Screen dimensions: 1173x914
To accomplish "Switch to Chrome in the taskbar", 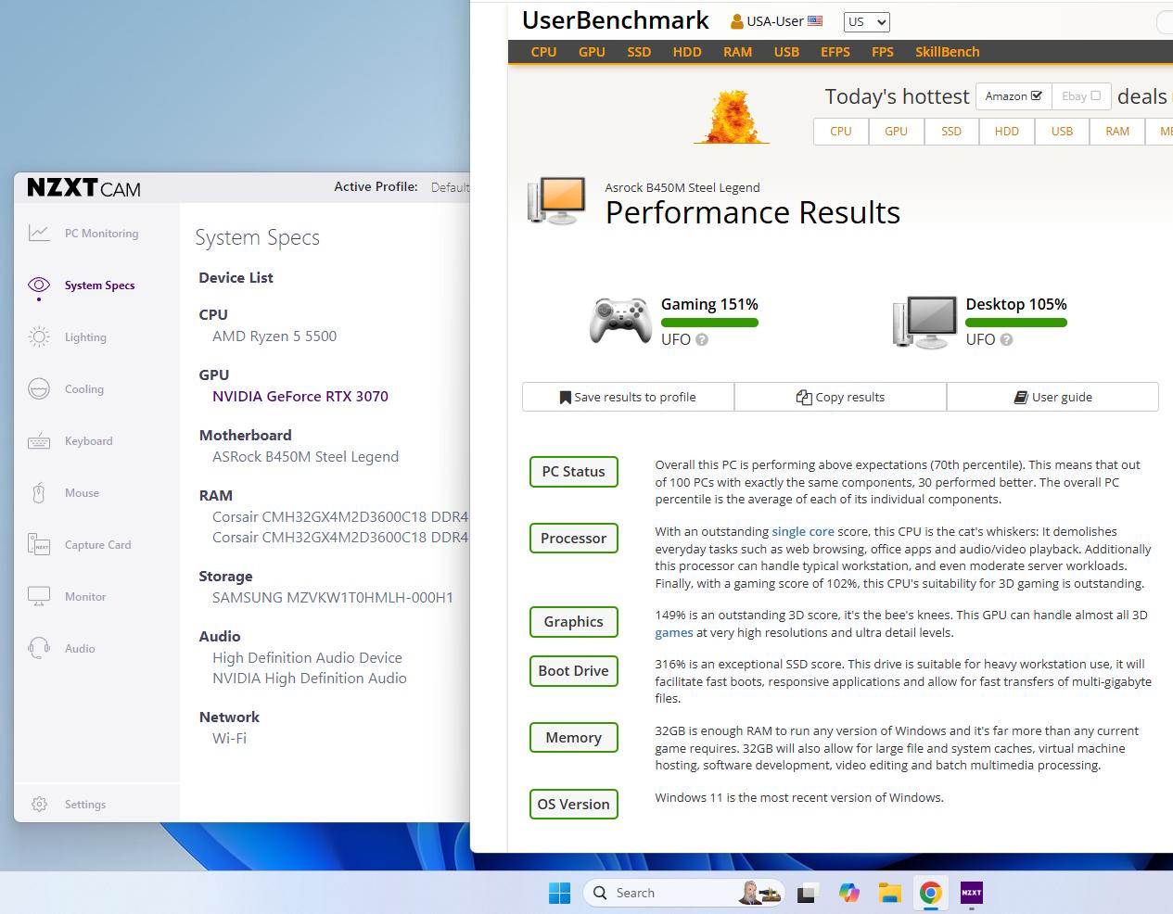I will [931, 893].
